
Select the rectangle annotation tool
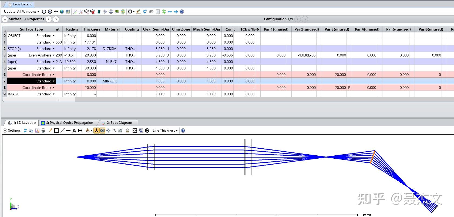(56, 131)
